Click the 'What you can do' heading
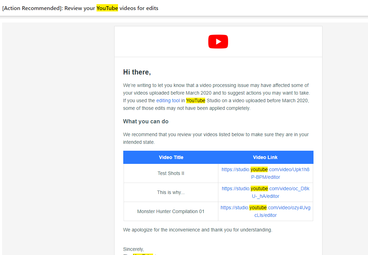This screenshot has height=255, width=368. (146, 122)
